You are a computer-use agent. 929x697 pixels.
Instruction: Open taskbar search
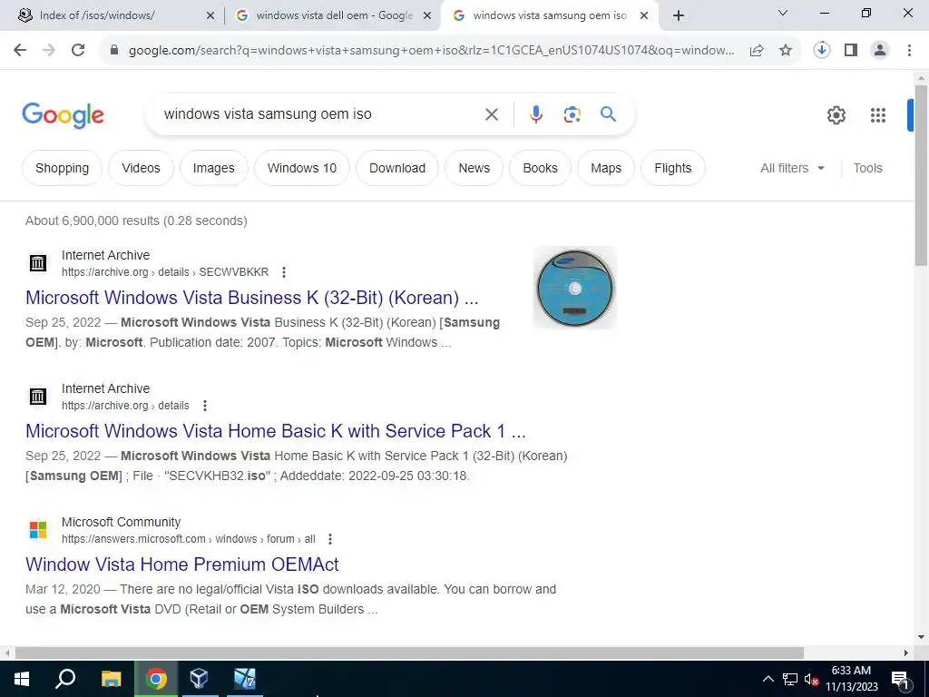pyautogui.click(x=65, y=679)
